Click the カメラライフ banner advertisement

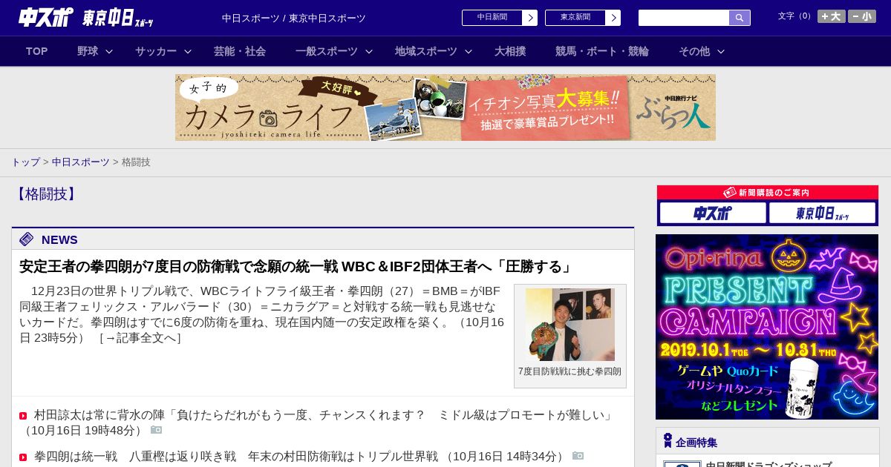(x=446, y=107)
